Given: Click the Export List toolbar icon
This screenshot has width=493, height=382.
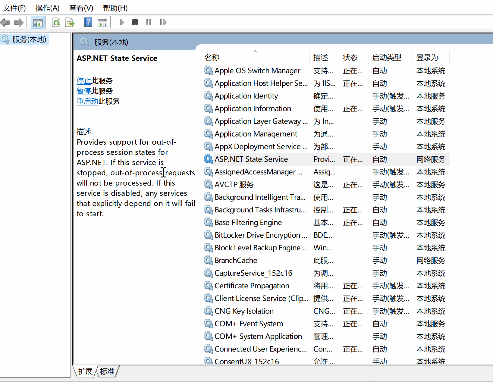Looking at the screenshot, I should pos(70,23).
